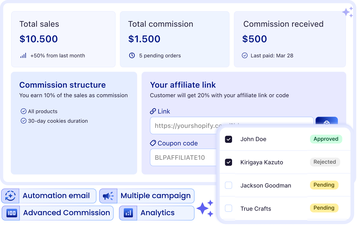Open the Multiple campaign feature tag

click(147, 196)
